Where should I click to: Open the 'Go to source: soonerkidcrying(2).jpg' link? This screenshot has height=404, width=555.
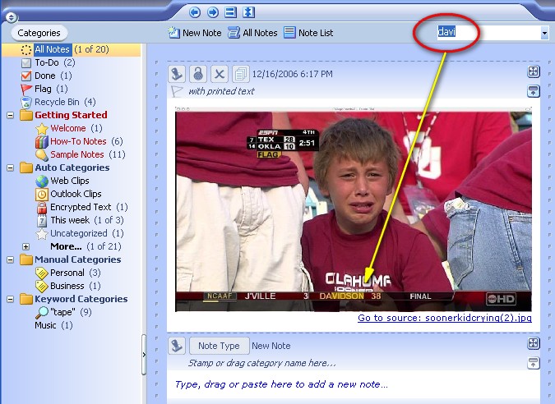(443, 319)
